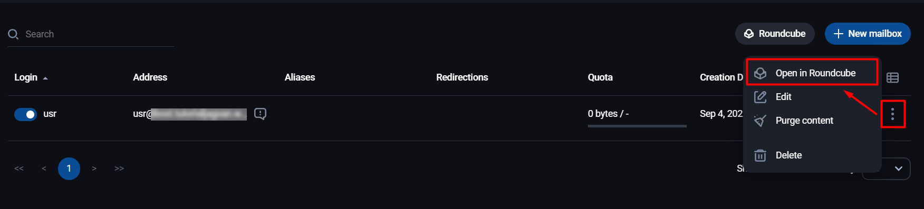Expand the rows-per-page dropdown chevron
The height and width of the screenshot is (209, 924).
click(x=899, y=168)
